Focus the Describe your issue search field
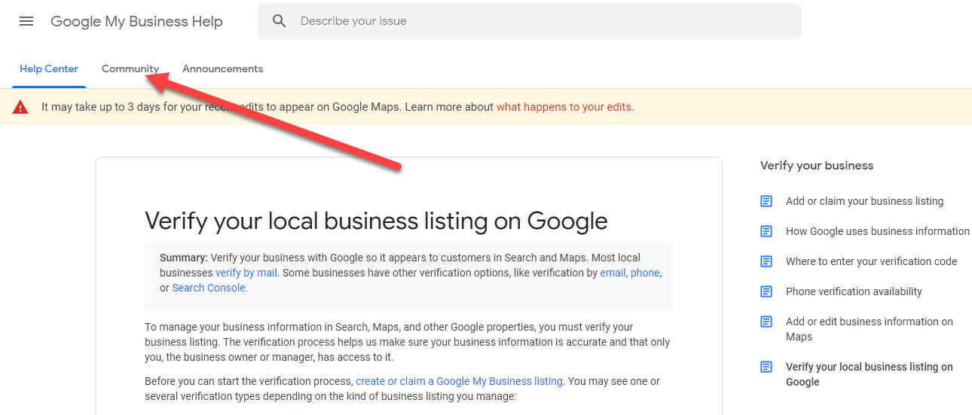Viewport: 972px width, 415px height. 530,21
